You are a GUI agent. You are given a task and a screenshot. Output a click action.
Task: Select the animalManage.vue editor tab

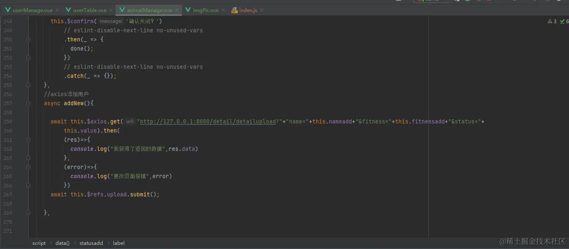[149, 10]
